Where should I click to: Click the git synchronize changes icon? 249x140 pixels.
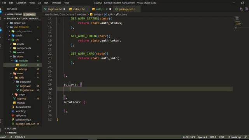pyautogui.click(x=11, y=137)
